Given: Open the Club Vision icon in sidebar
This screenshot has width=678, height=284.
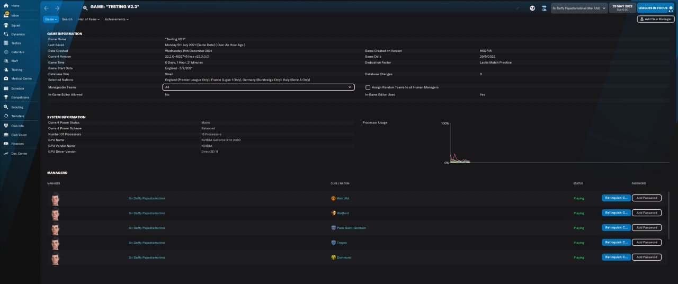Looking at the screenshot, I should tap(6, 135).
